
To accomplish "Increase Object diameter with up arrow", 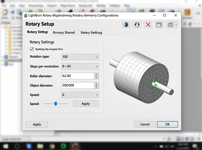I will pos(96,84).
